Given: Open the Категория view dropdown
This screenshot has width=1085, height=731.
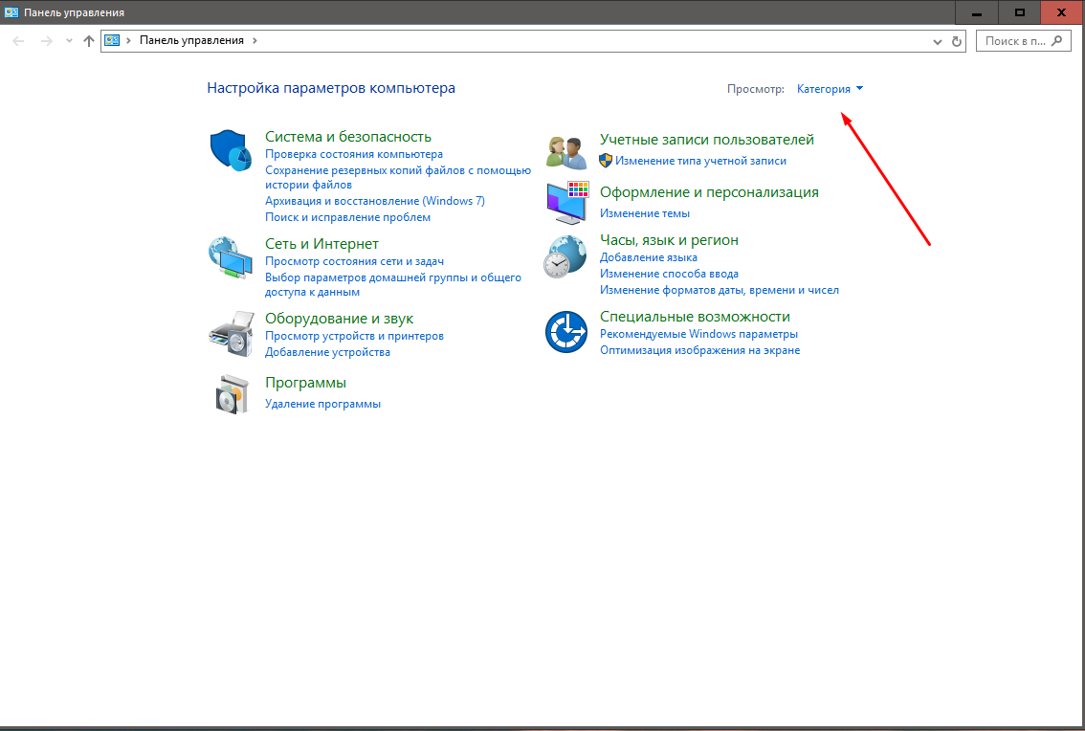Looking at the screenshot, I should (830, 89).
